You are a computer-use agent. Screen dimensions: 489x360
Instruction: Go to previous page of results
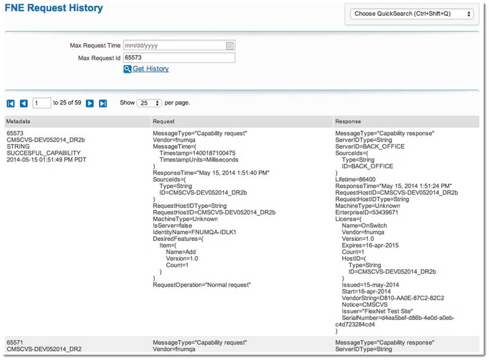(x=24, y=103)
